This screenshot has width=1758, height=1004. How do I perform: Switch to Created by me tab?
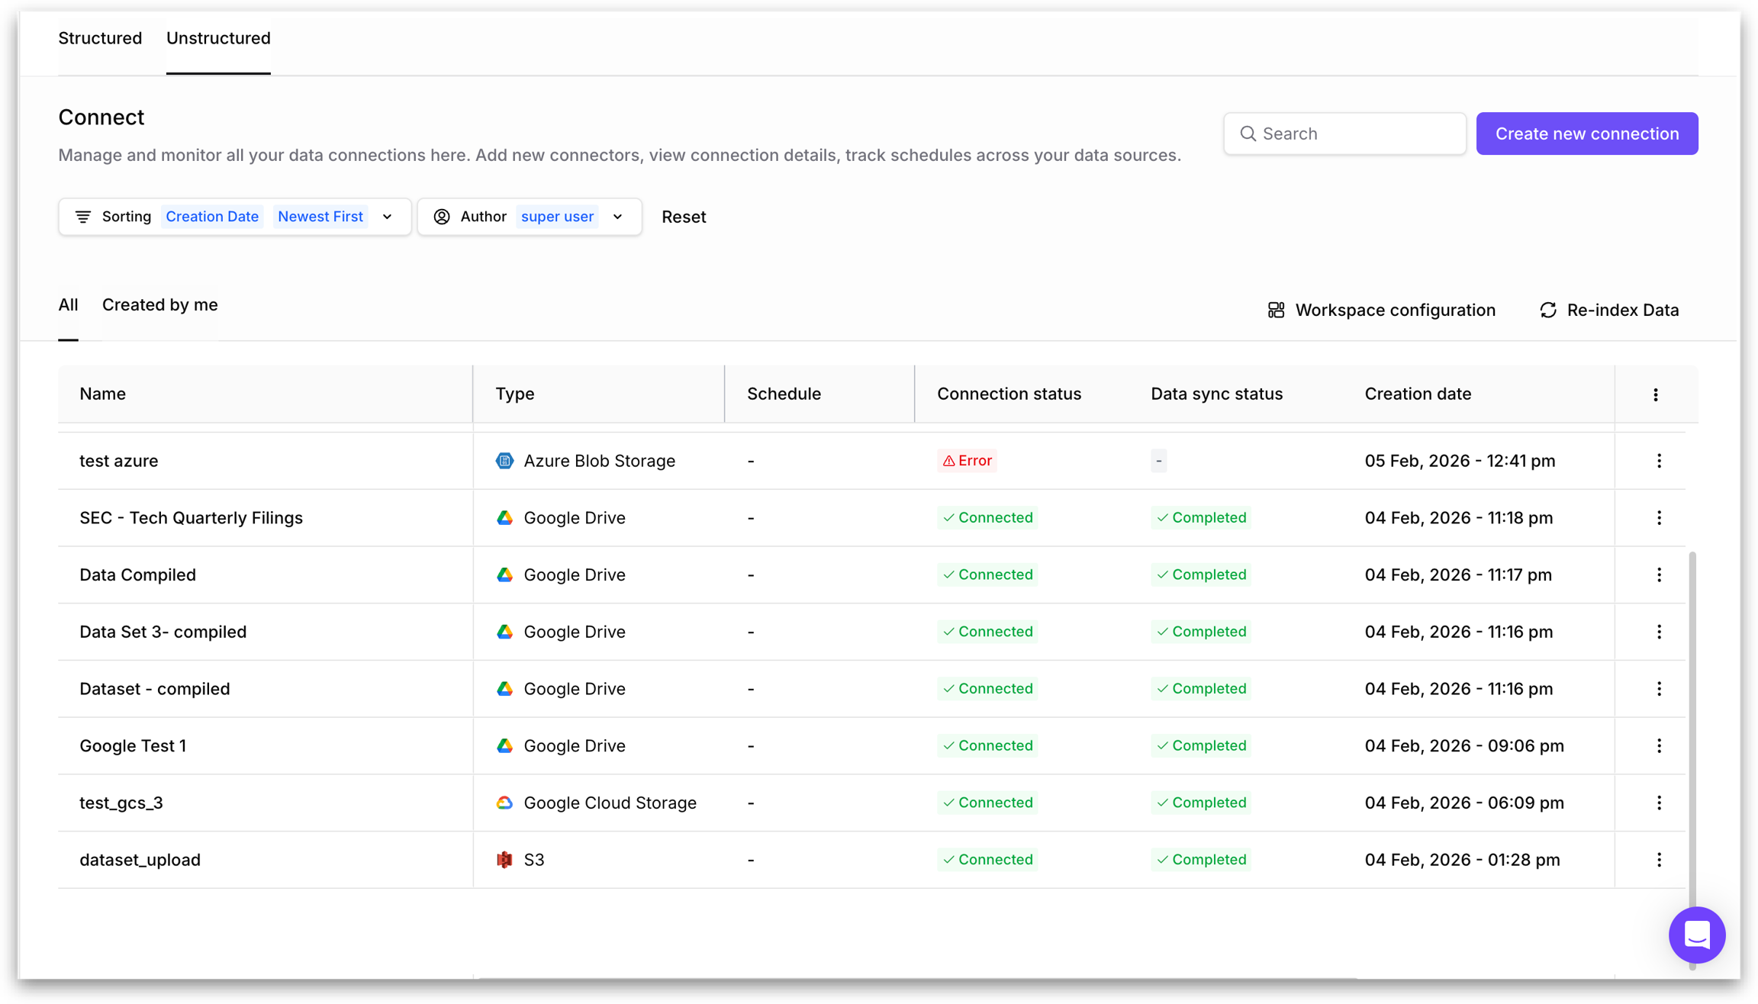[159, 305]
